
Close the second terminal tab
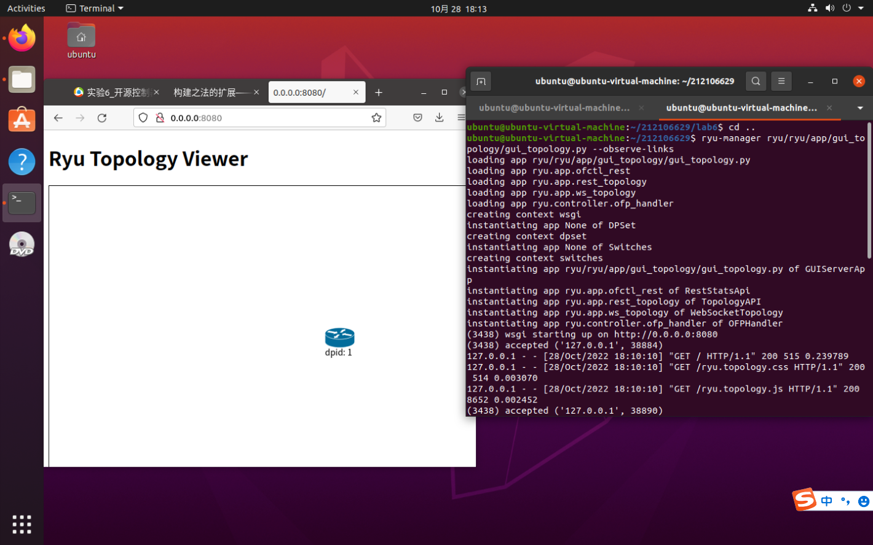point(829,108)
